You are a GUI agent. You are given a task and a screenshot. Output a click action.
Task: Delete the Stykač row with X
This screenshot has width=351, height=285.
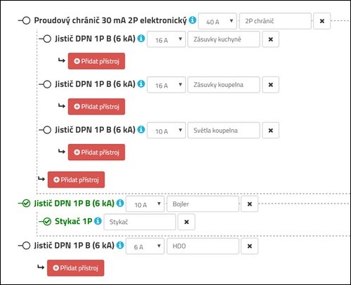pyautogui.click(x=186, y=222)
